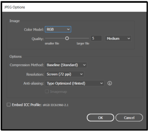
Task: Open the Color Model dropdown
Action: click(x=58, y=29)
